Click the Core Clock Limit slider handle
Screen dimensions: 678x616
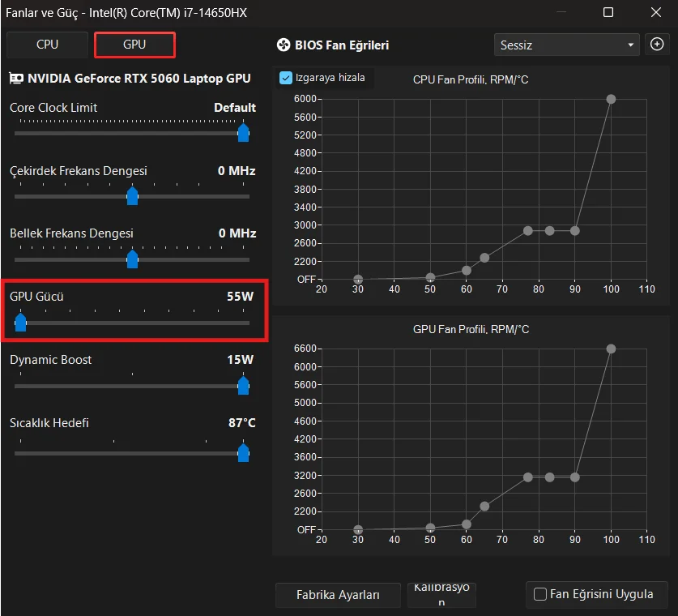tap(244, 132)
